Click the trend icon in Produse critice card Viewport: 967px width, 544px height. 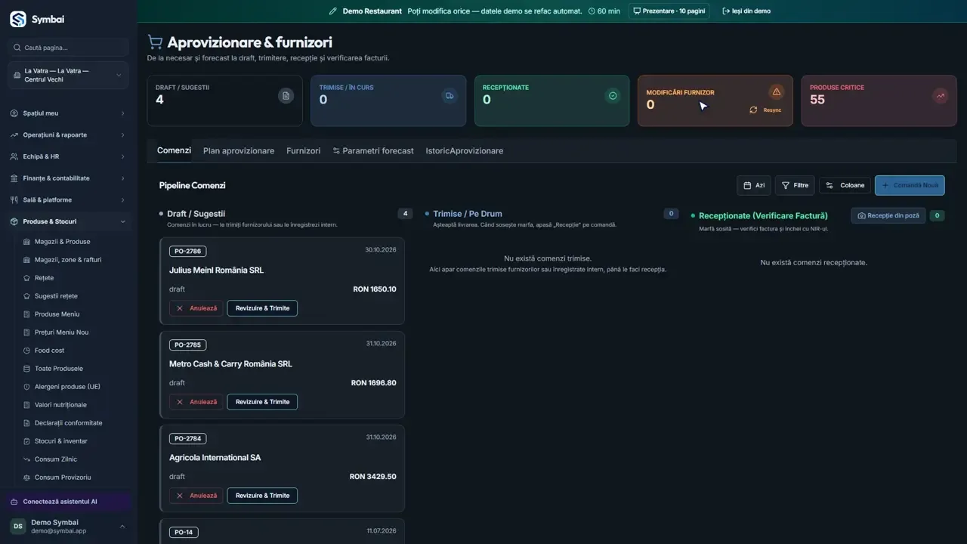coord(940,96)
